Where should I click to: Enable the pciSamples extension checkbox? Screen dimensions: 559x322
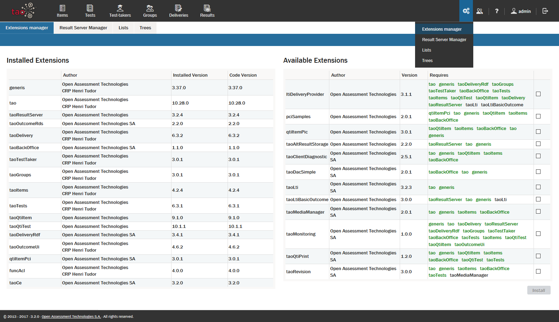pos(538,116)
